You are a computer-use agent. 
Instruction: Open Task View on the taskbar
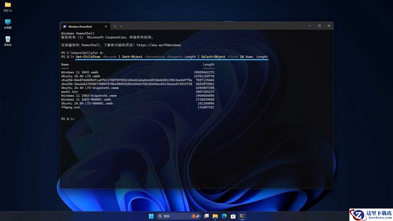(206, 216)
